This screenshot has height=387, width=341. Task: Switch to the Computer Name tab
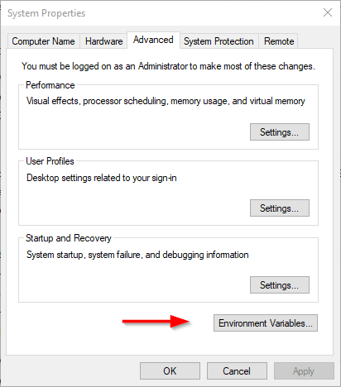[43, 41]
